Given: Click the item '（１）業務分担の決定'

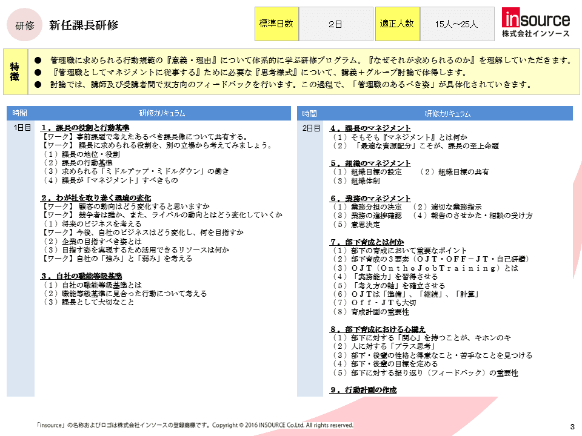Looking at the screenshot, I should pos(367,207).
